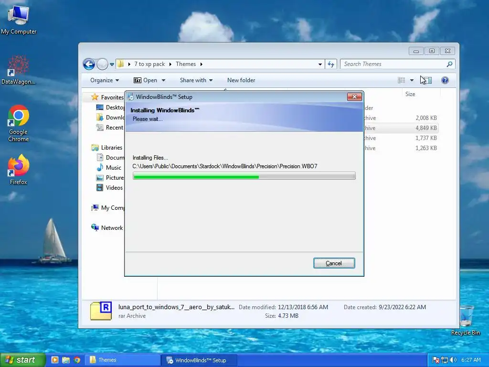Screen dimensions: 489x367
Task: Launch Google Chrome from the desktop
Action: pos(19,123)
